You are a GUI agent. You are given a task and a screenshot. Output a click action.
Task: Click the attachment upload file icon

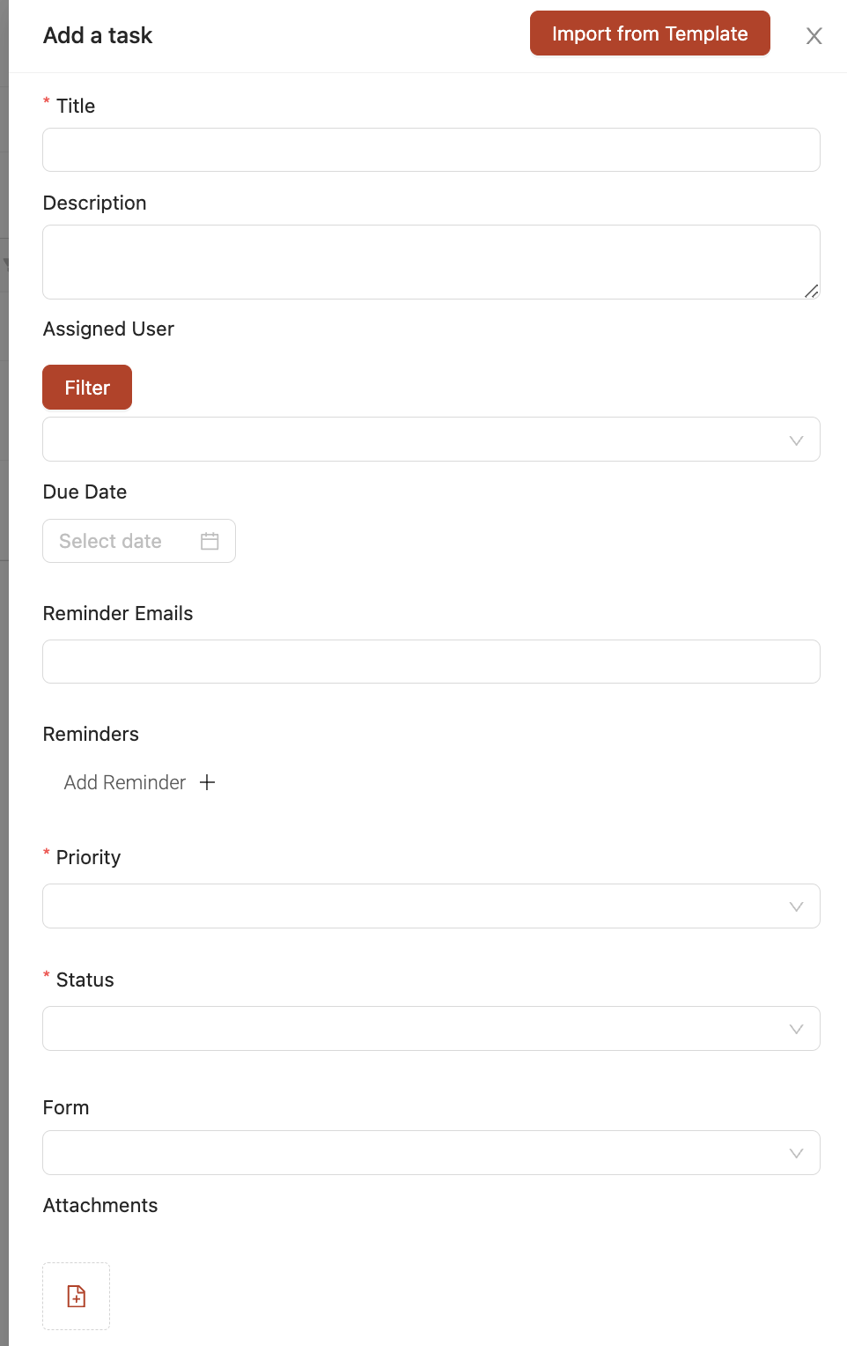point(77,1296)
